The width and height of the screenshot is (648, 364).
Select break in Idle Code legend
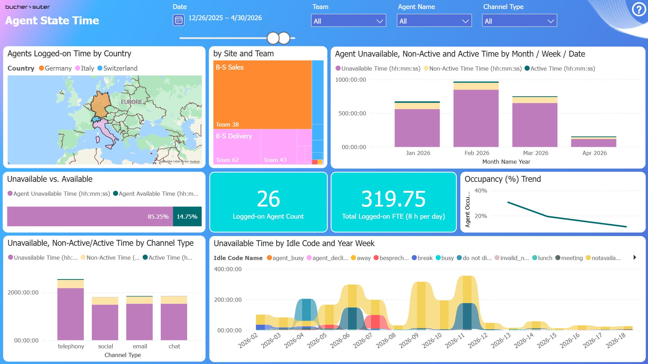422,258
